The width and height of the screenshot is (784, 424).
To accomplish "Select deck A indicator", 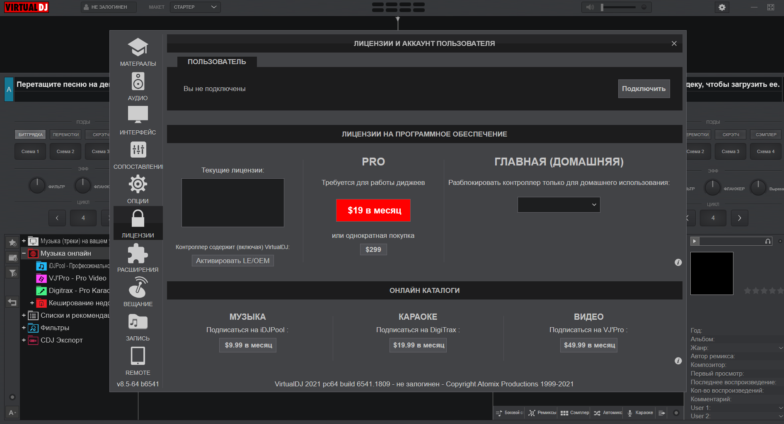I will pyautogui.click(x=9, y=89).
